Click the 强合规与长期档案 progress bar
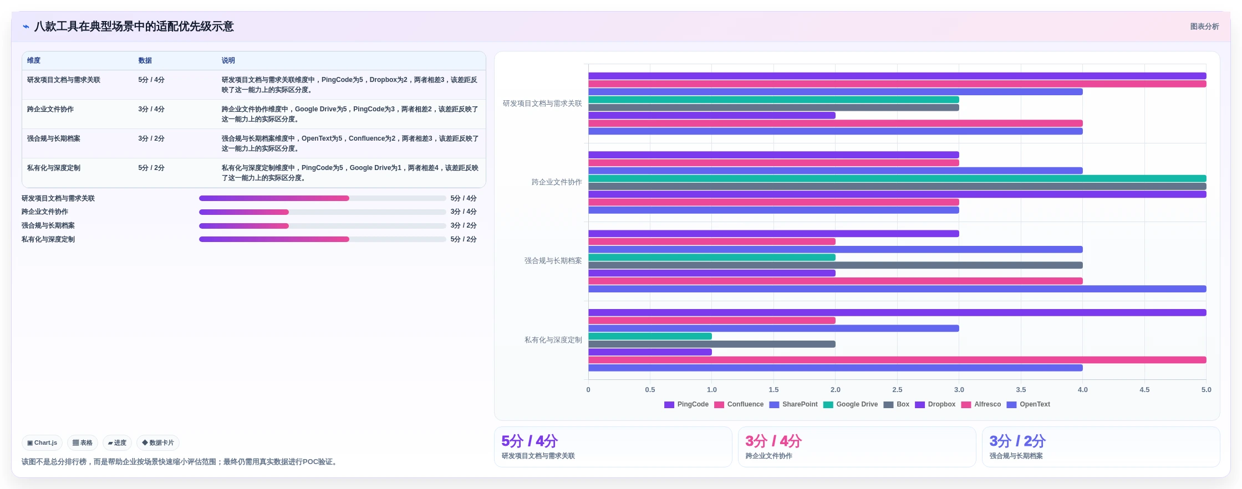This screenshot has width=1242, height=489. pyautogui.click(x=323, y=226)
